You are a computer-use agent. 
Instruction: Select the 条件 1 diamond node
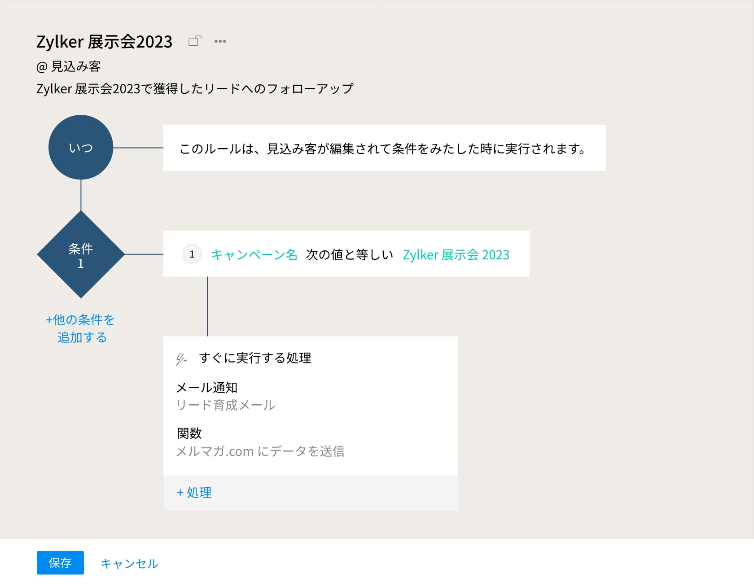click(81, 254)
